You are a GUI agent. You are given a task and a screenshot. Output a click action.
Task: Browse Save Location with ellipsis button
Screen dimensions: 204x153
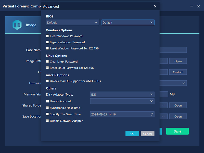(x=163, y=117)
